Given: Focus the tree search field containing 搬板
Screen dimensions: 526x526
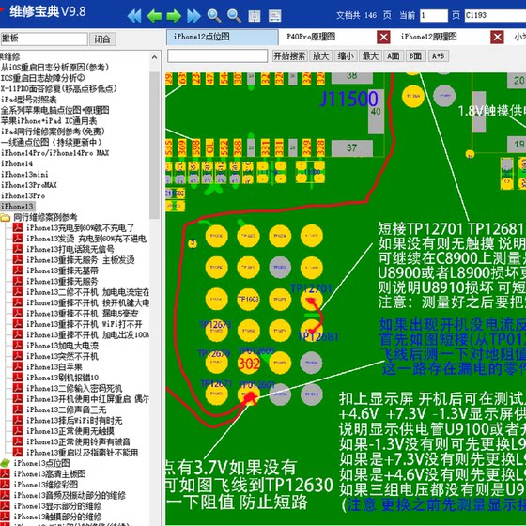Looking at the screenshot, I should 43,39.
